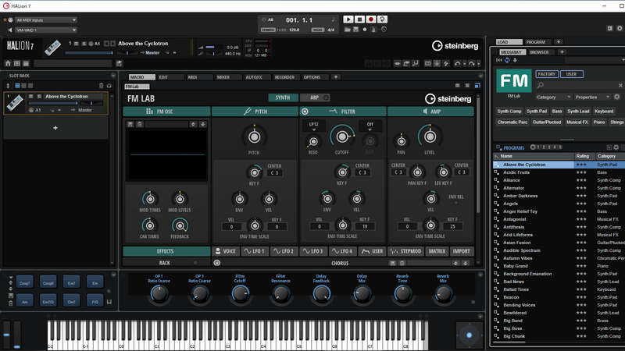Select the FACTORY content filter
Image resolution: width=625 pixels, height=351 pixels.
click(546, 74)
